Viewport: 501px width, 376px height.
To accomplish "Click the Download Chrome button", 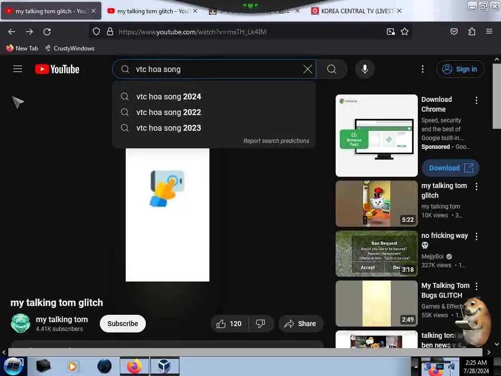I will click(x=450, y=168).
